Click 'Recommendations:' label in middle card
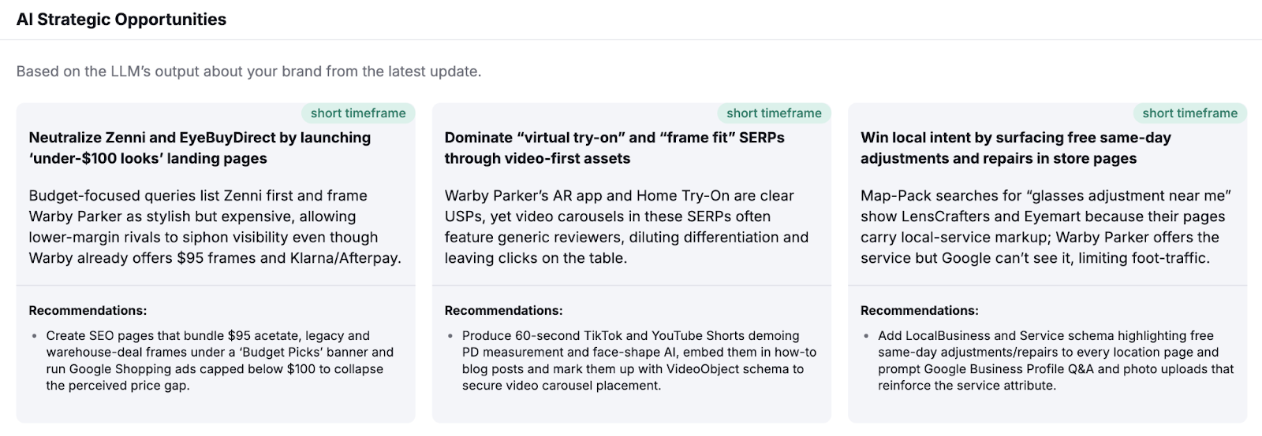 [503, 311]
